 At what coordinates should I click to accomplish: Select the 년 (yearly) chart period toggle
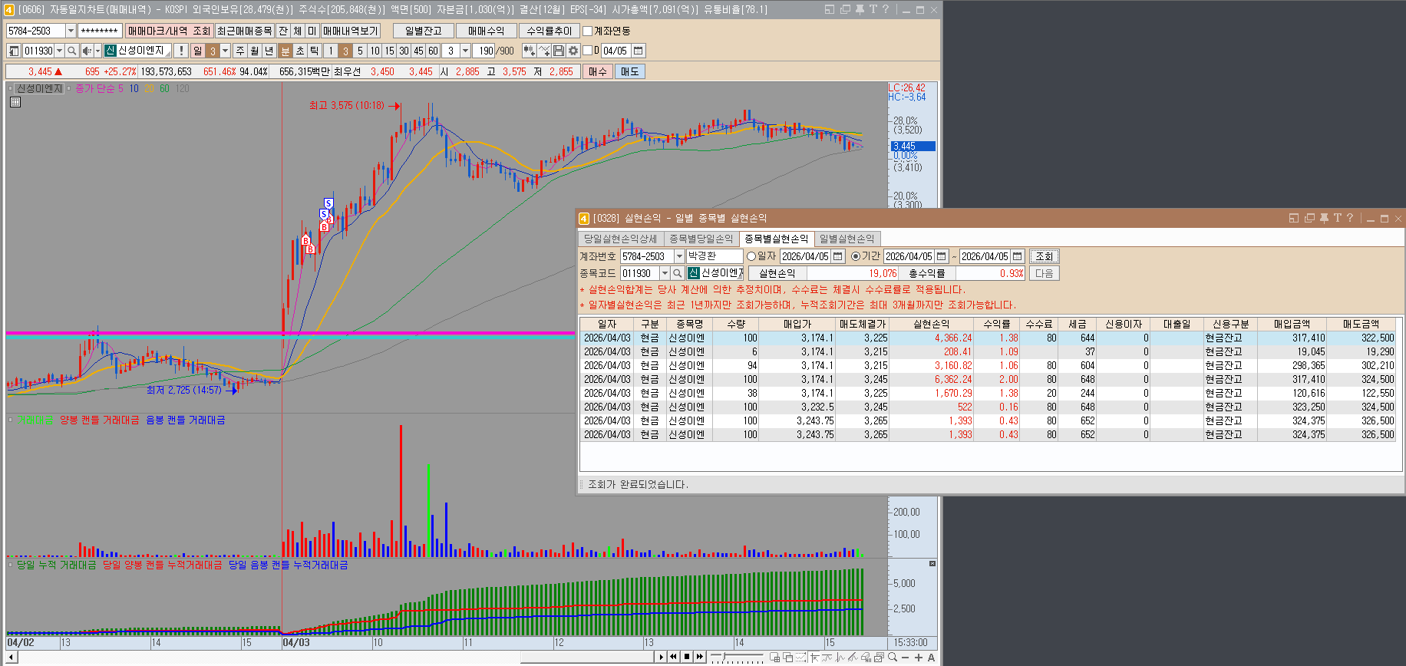coord(269,51)
